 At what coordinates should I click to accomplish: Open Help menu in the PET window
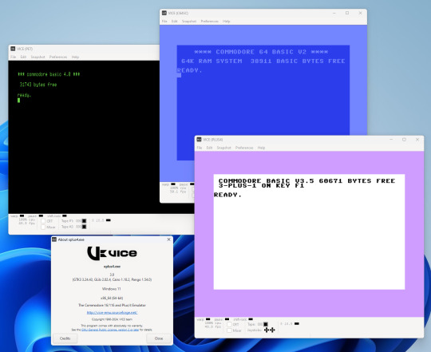point(75,57)
